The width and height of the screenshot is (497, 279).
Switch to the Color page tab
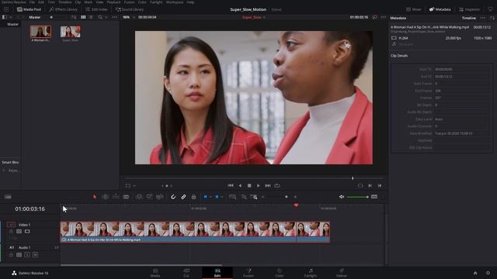coord(280,273)
